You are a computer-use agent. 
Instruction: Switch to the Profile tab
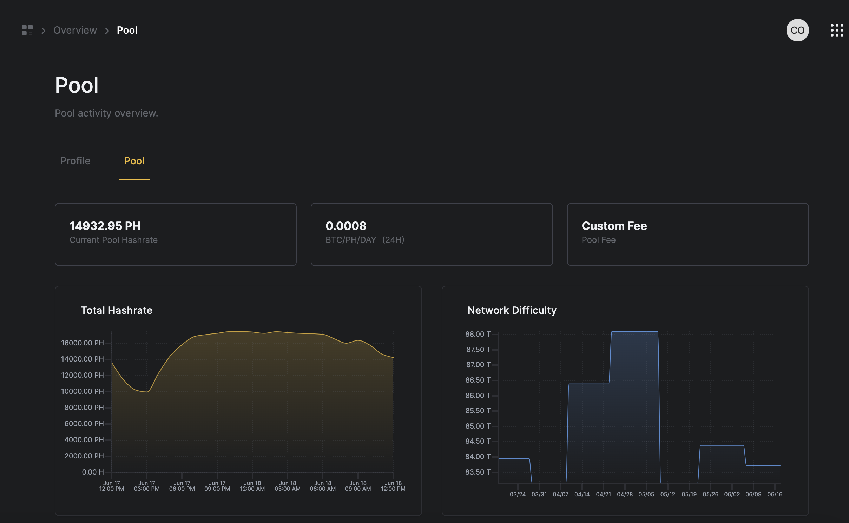click(x=75, y=160)
